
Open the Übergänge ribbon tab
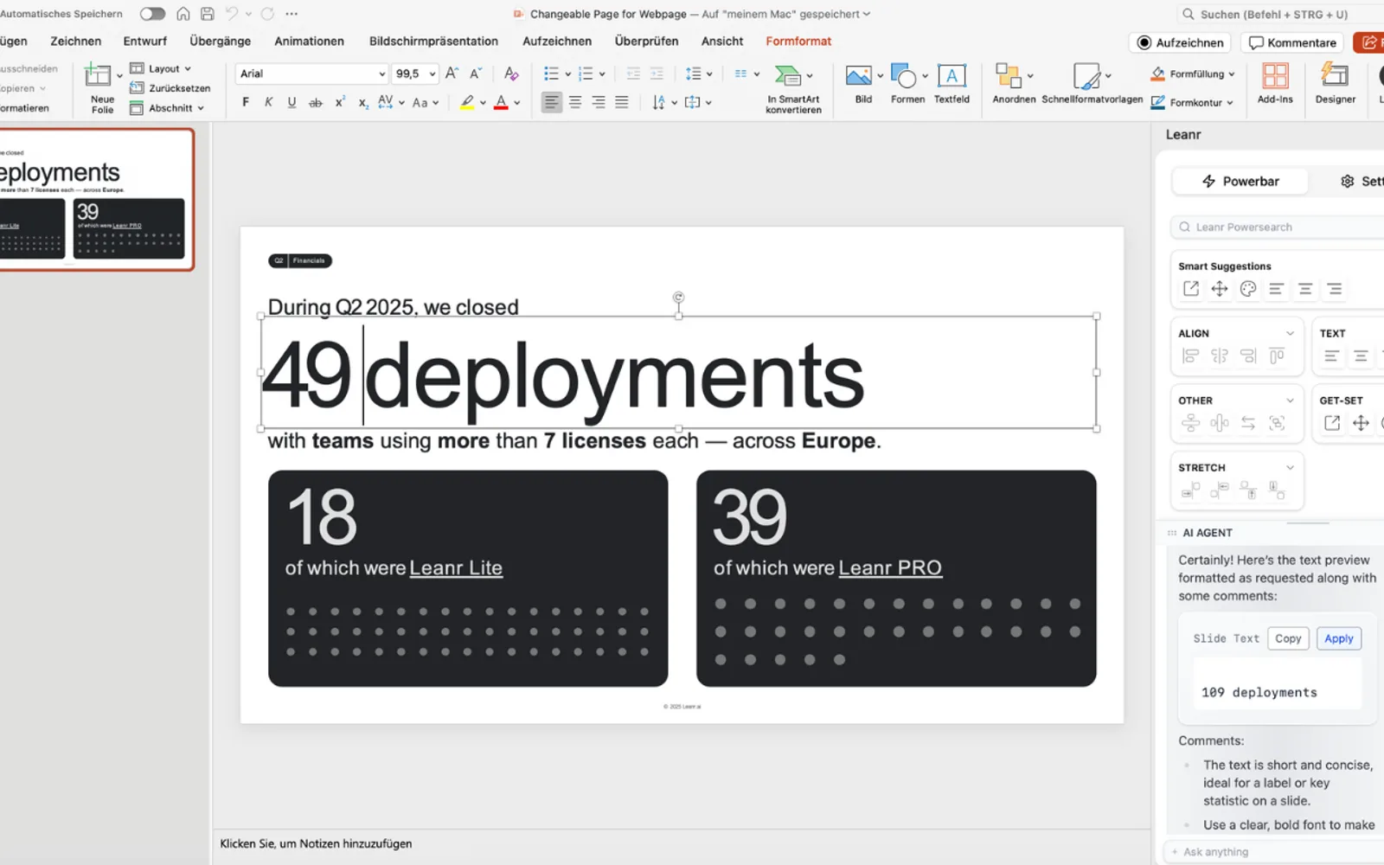[220, 41]
